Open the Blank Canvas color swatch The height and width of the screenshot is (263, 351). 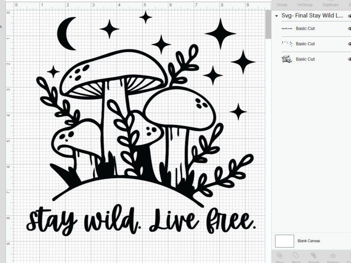(x=284, y=241)
